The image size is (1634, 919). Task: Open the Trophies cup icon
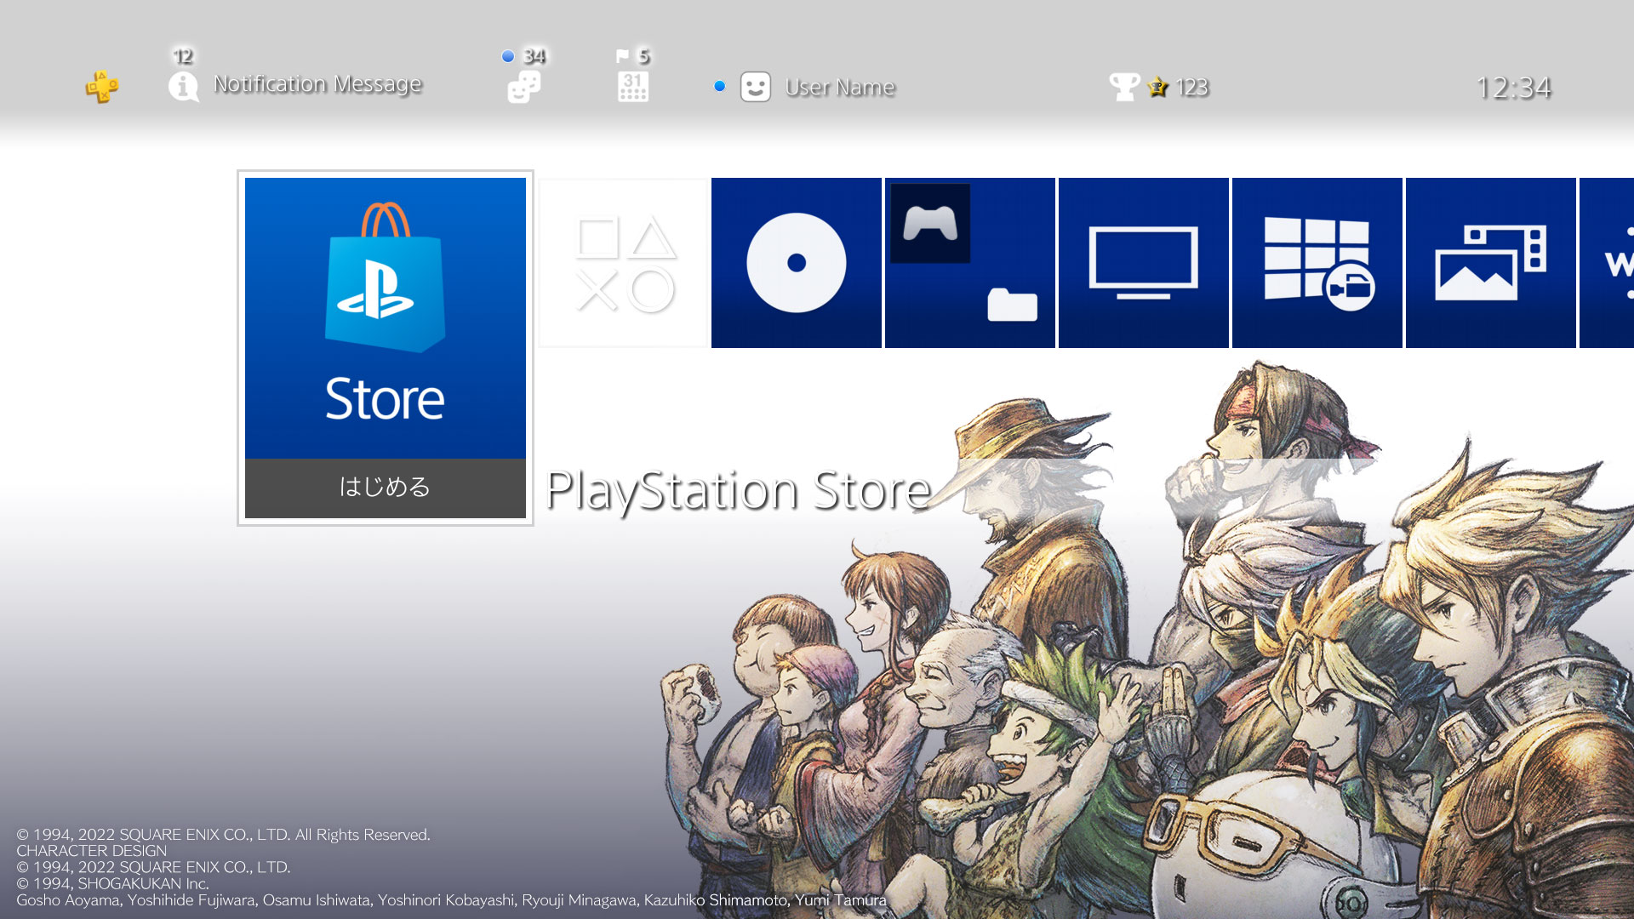tap(1124, 87)
